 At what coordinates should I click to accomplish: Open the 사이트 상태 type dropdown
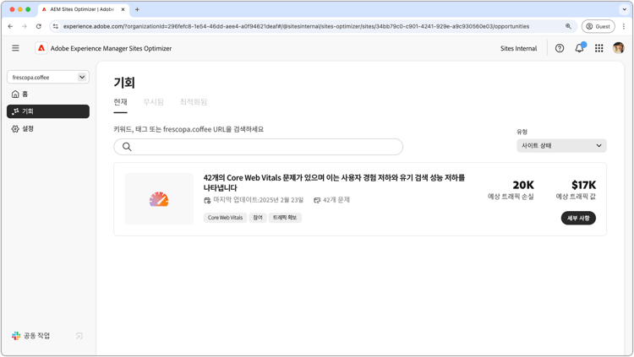pyautogui.click(x=561, y=146)
